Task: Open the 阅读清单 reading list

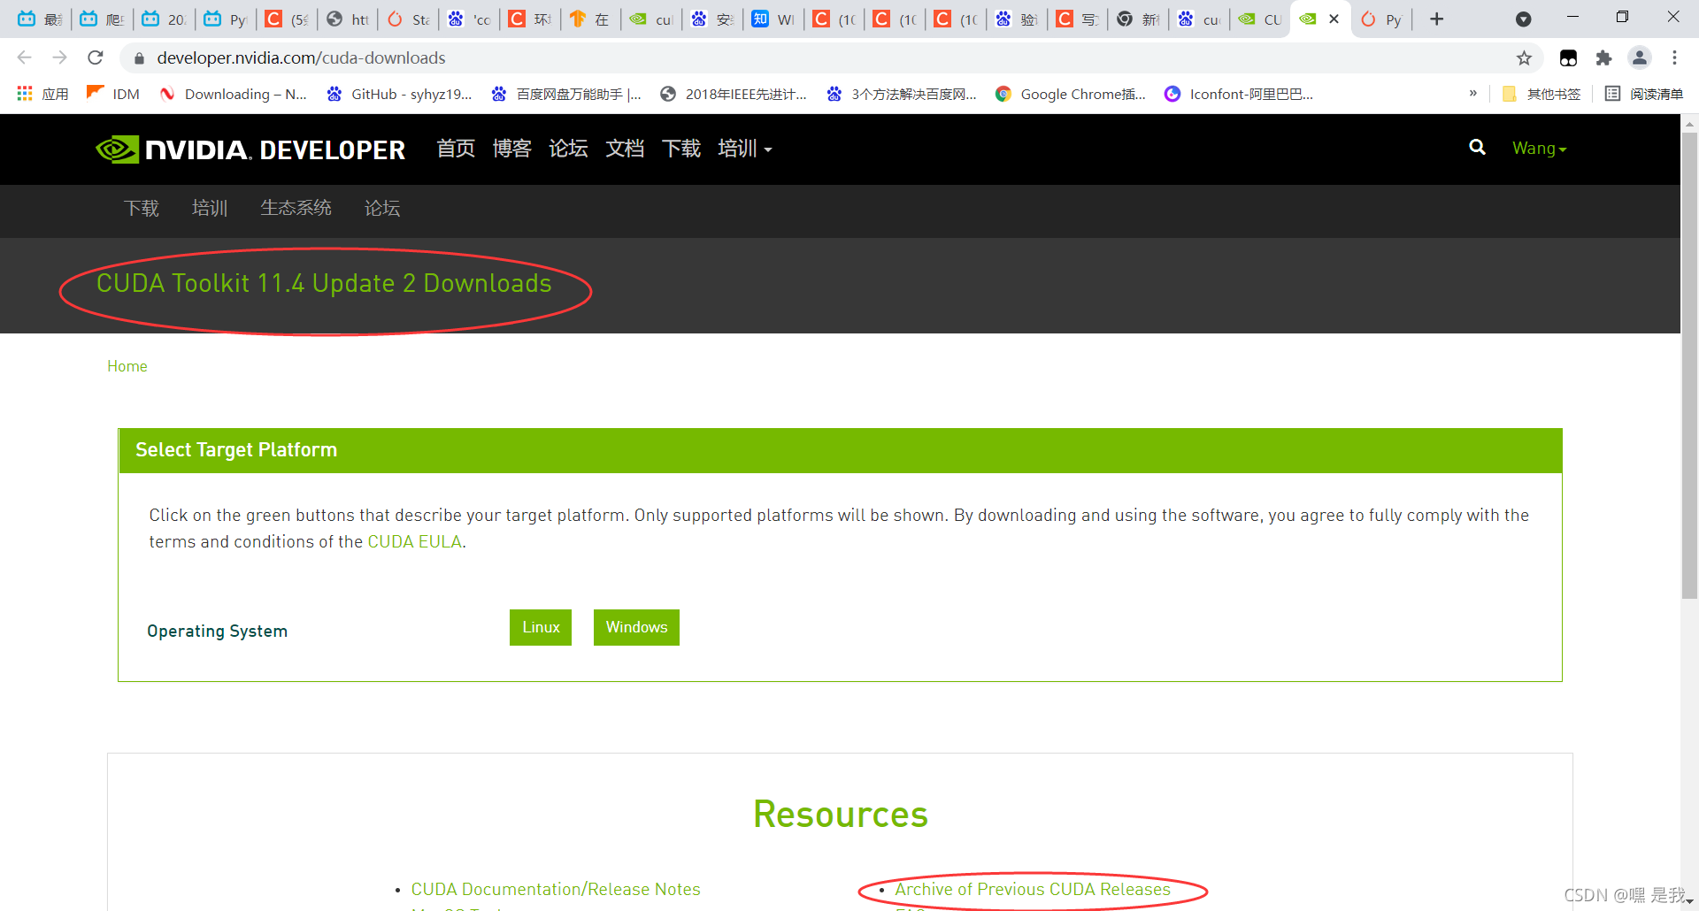Action: click(1644, 94)
